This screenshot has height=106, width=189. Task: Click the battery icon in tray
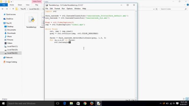[167, 103]
